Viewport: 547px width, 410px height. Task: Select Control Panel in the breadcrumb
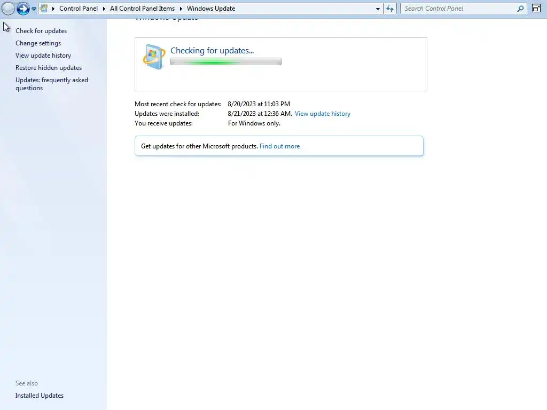tap(79, 9)
